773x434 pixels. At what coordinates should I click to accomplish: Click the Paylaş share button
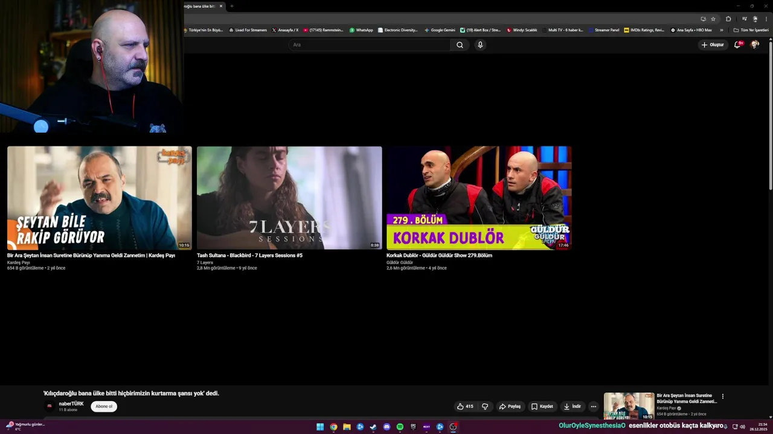510,406
